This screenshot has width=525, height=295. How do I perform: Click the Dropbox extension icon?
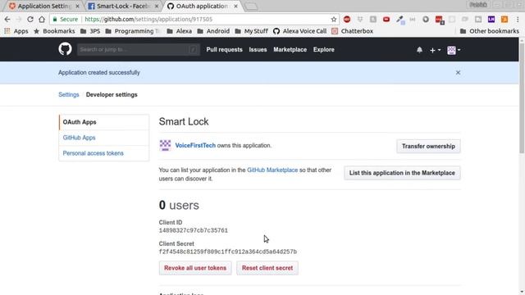tap(360, 20)
